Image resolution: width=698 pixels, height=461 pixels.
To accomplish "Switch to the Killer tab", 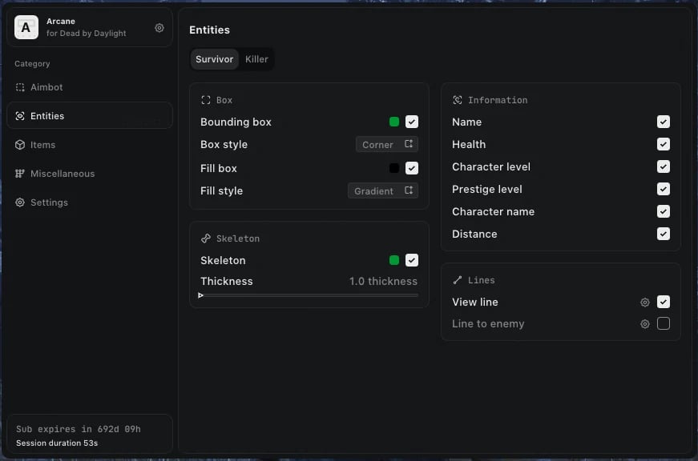I will click(256, 59).
